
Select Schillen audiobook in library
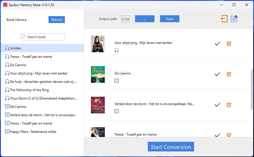[16, 48]
